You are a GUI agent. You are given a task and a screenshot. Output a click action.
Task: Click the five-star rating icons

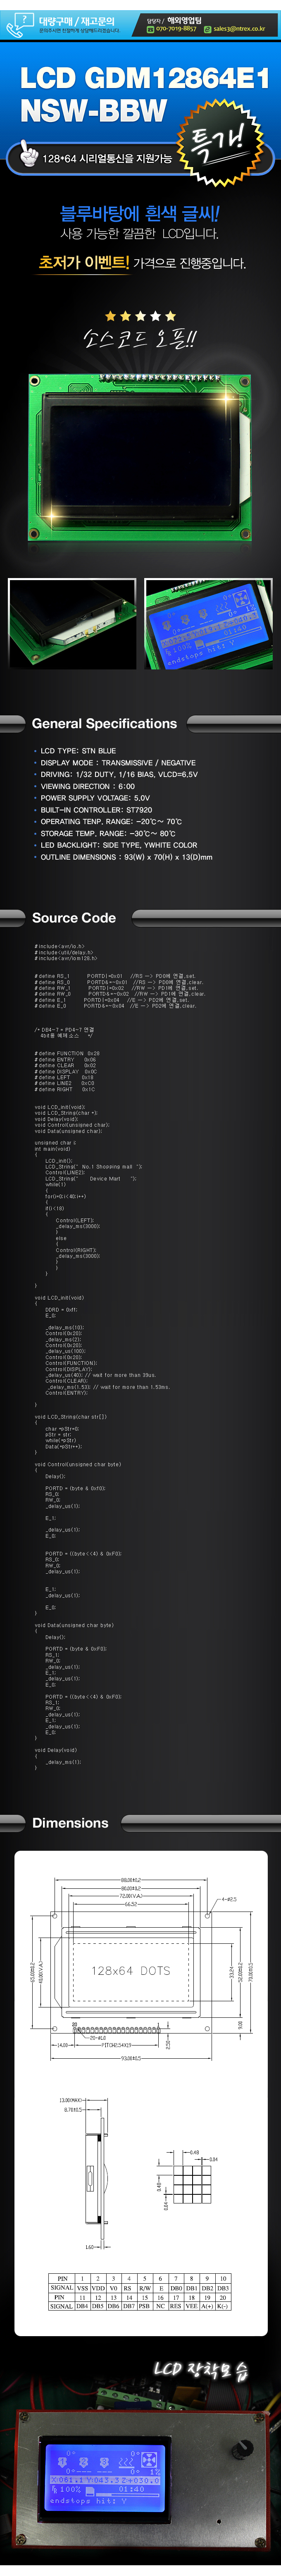click(140, 315)
